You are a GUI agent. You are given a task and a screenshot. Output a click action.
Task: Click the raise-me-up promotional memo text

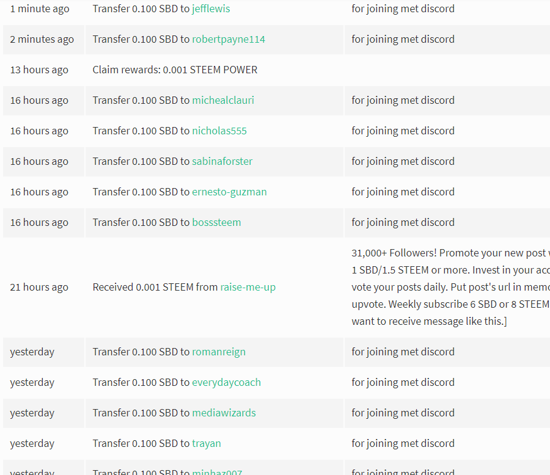(x=449, y=287)
